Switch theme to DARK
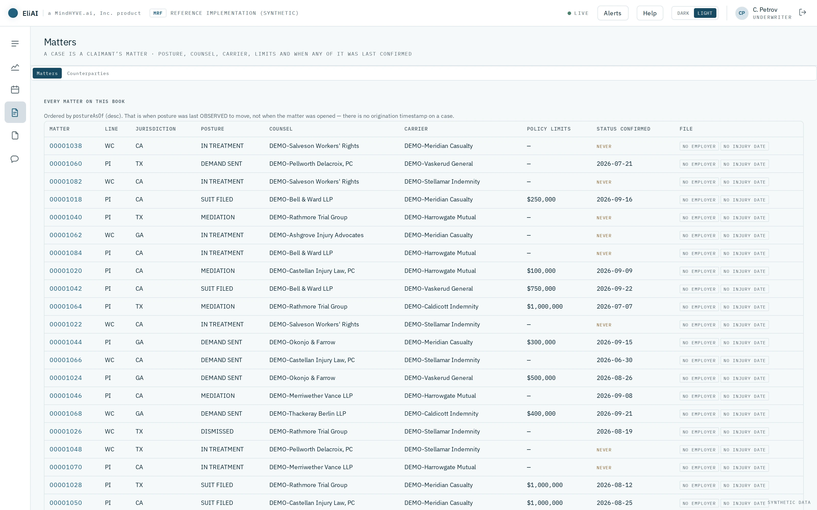 [x=683, y=13]
